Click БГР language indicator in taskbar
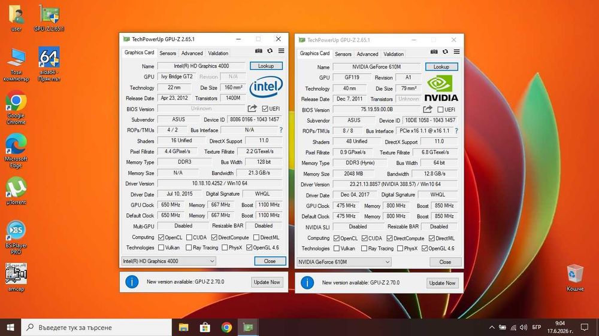The image size is (599, 336). (536, 327)
